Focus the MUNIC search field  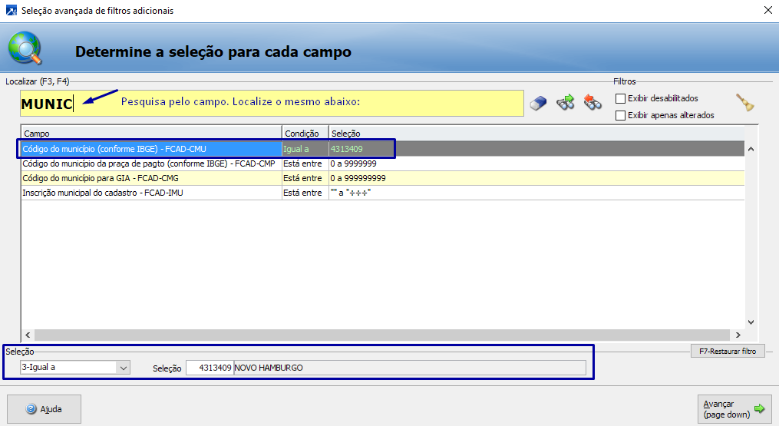pyautogui.click(x=272, y=104)
